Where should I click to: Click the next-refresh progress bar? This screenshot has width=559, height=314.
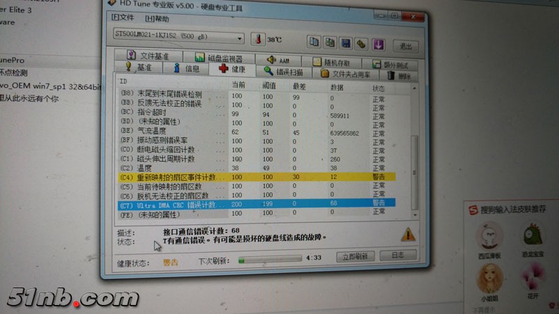pos(268,260)
